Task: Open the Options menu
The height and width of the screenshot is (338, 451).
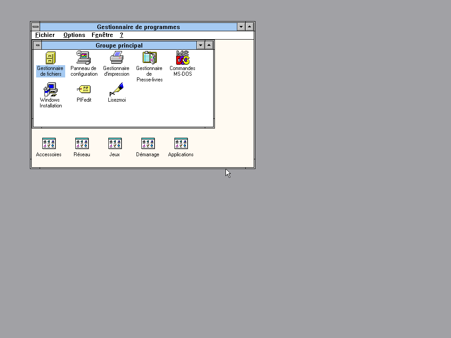Action: (74, 35)
